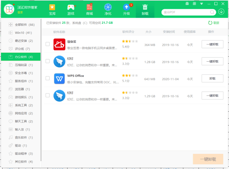Click the 敬业签 red app icon
This screenshot has height=169, width=229.
[59, 44]
